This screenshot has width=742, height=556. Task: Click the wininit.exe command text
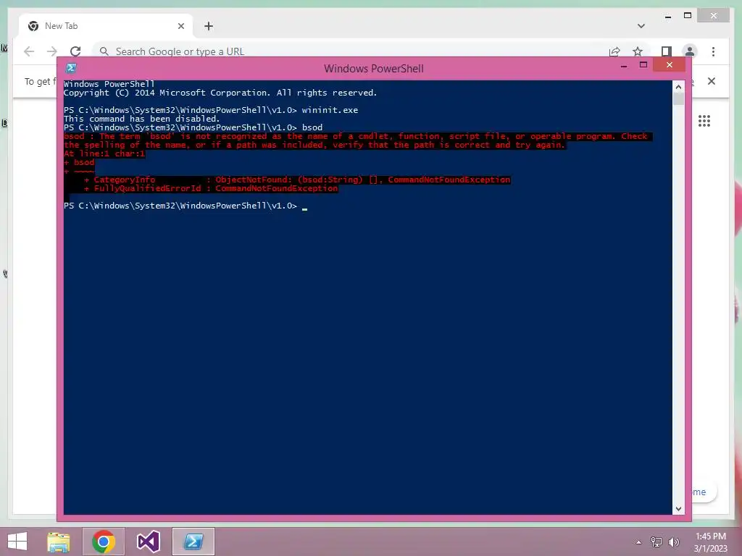(330, 110)
